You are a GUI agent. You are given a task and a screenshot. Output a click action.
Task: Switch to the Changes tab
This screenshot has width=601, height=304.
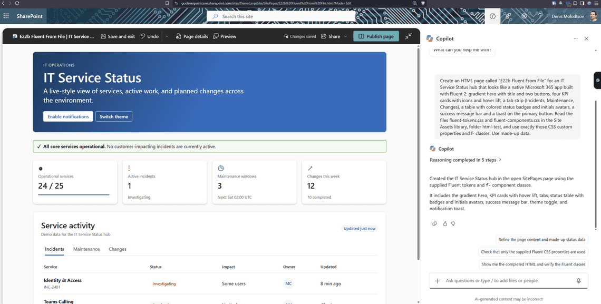(117, 249)
